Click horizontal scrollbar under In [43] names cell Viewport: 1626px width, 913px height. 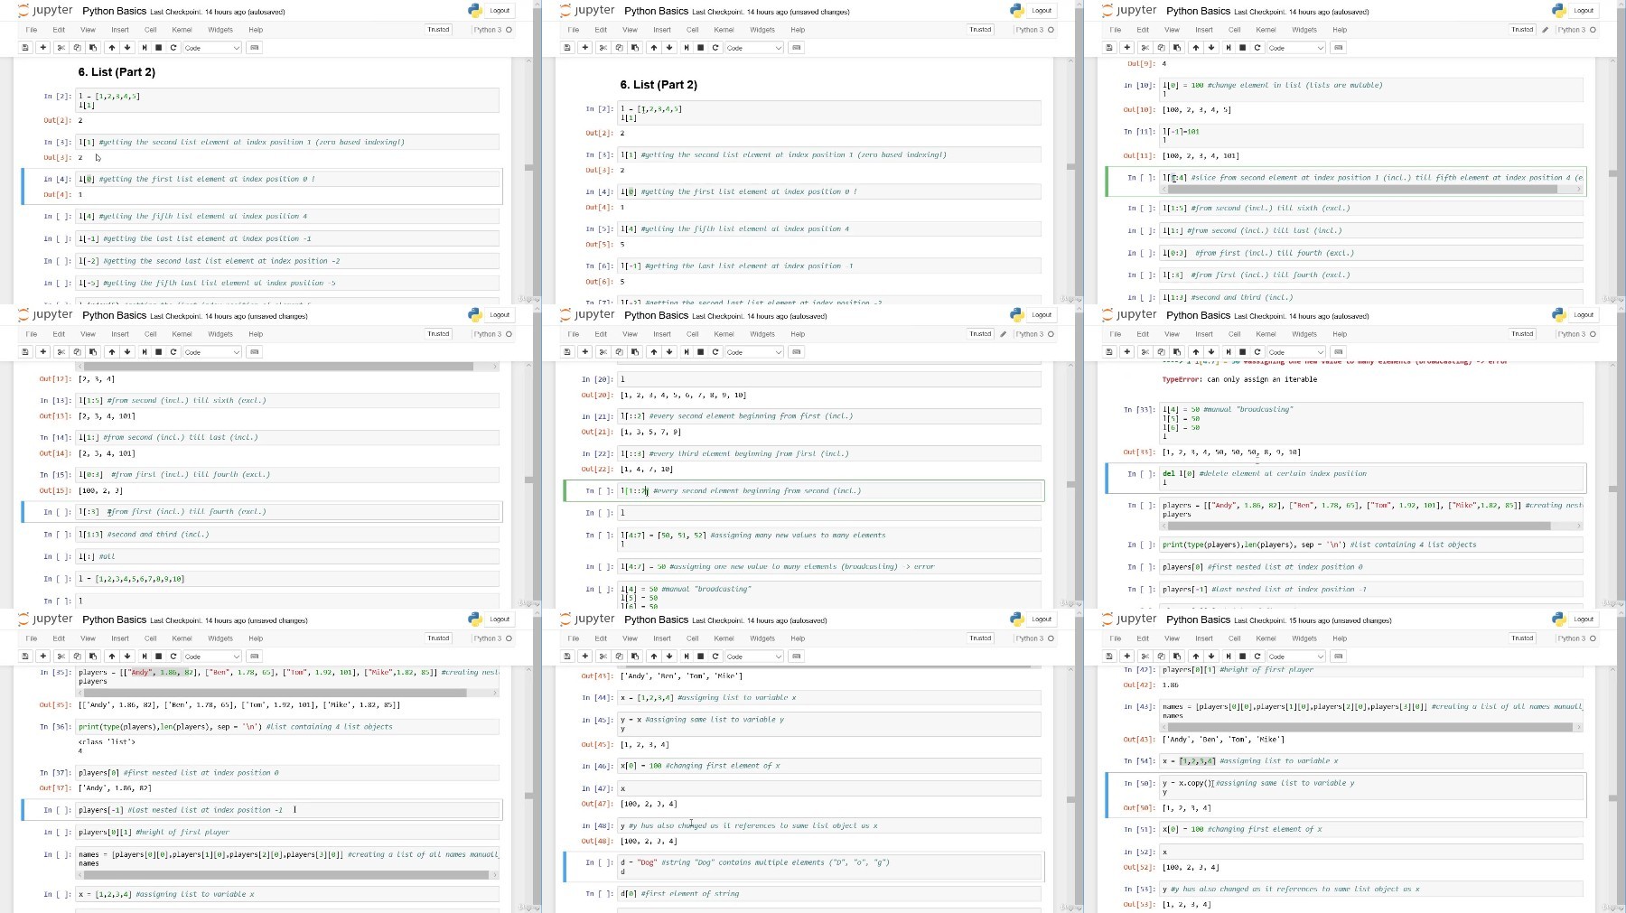click(1371, 727)
